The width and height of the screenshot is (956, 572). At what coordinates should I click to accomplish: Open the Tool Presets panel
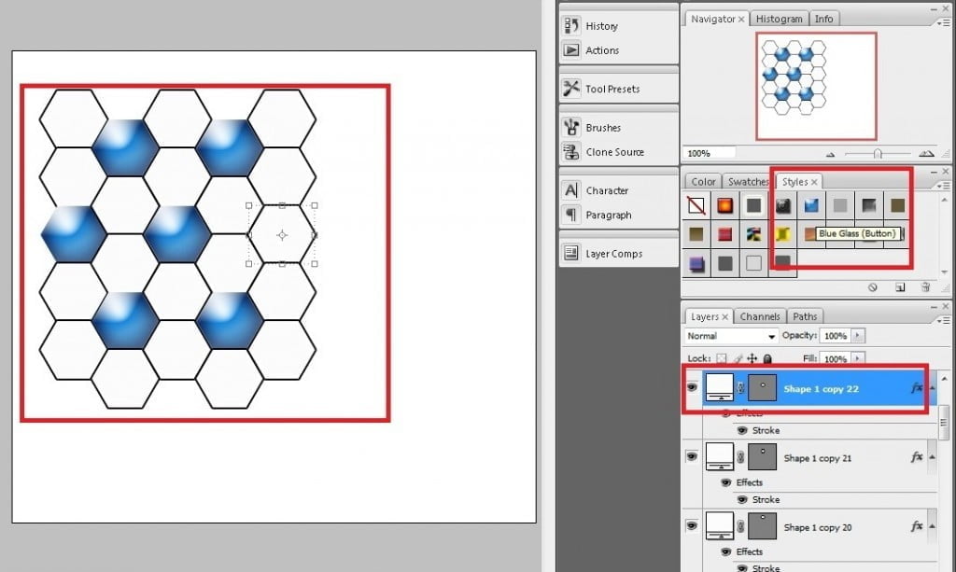click(571, 89)
